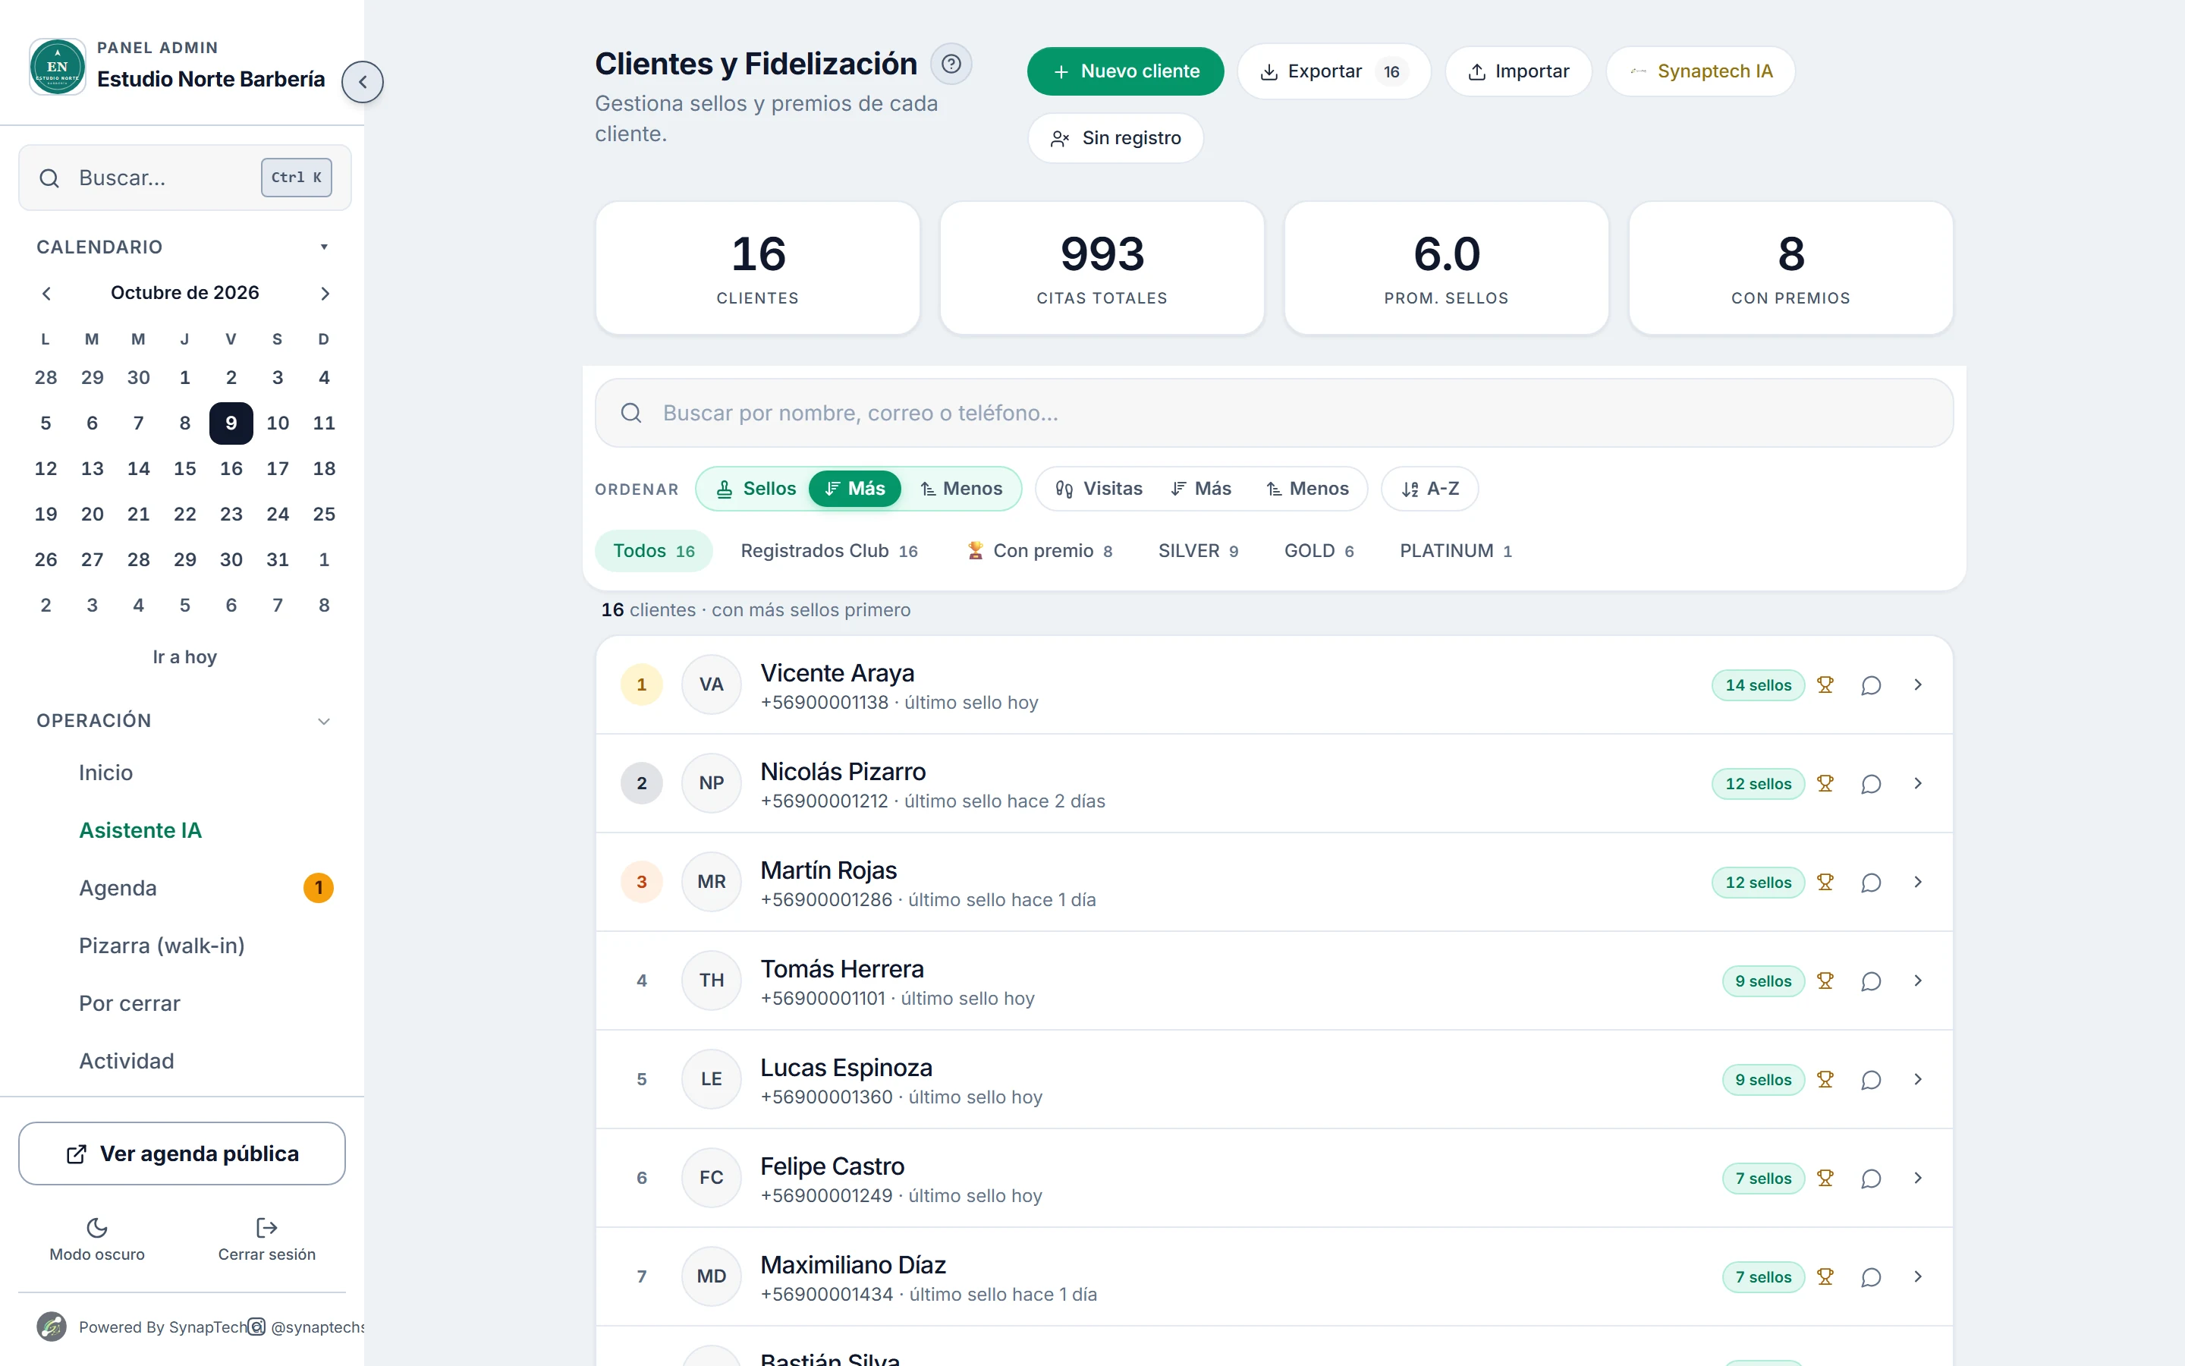
Task: Open Tomás Herrera details with the chevron
Action: click(x=1918, y=980)
